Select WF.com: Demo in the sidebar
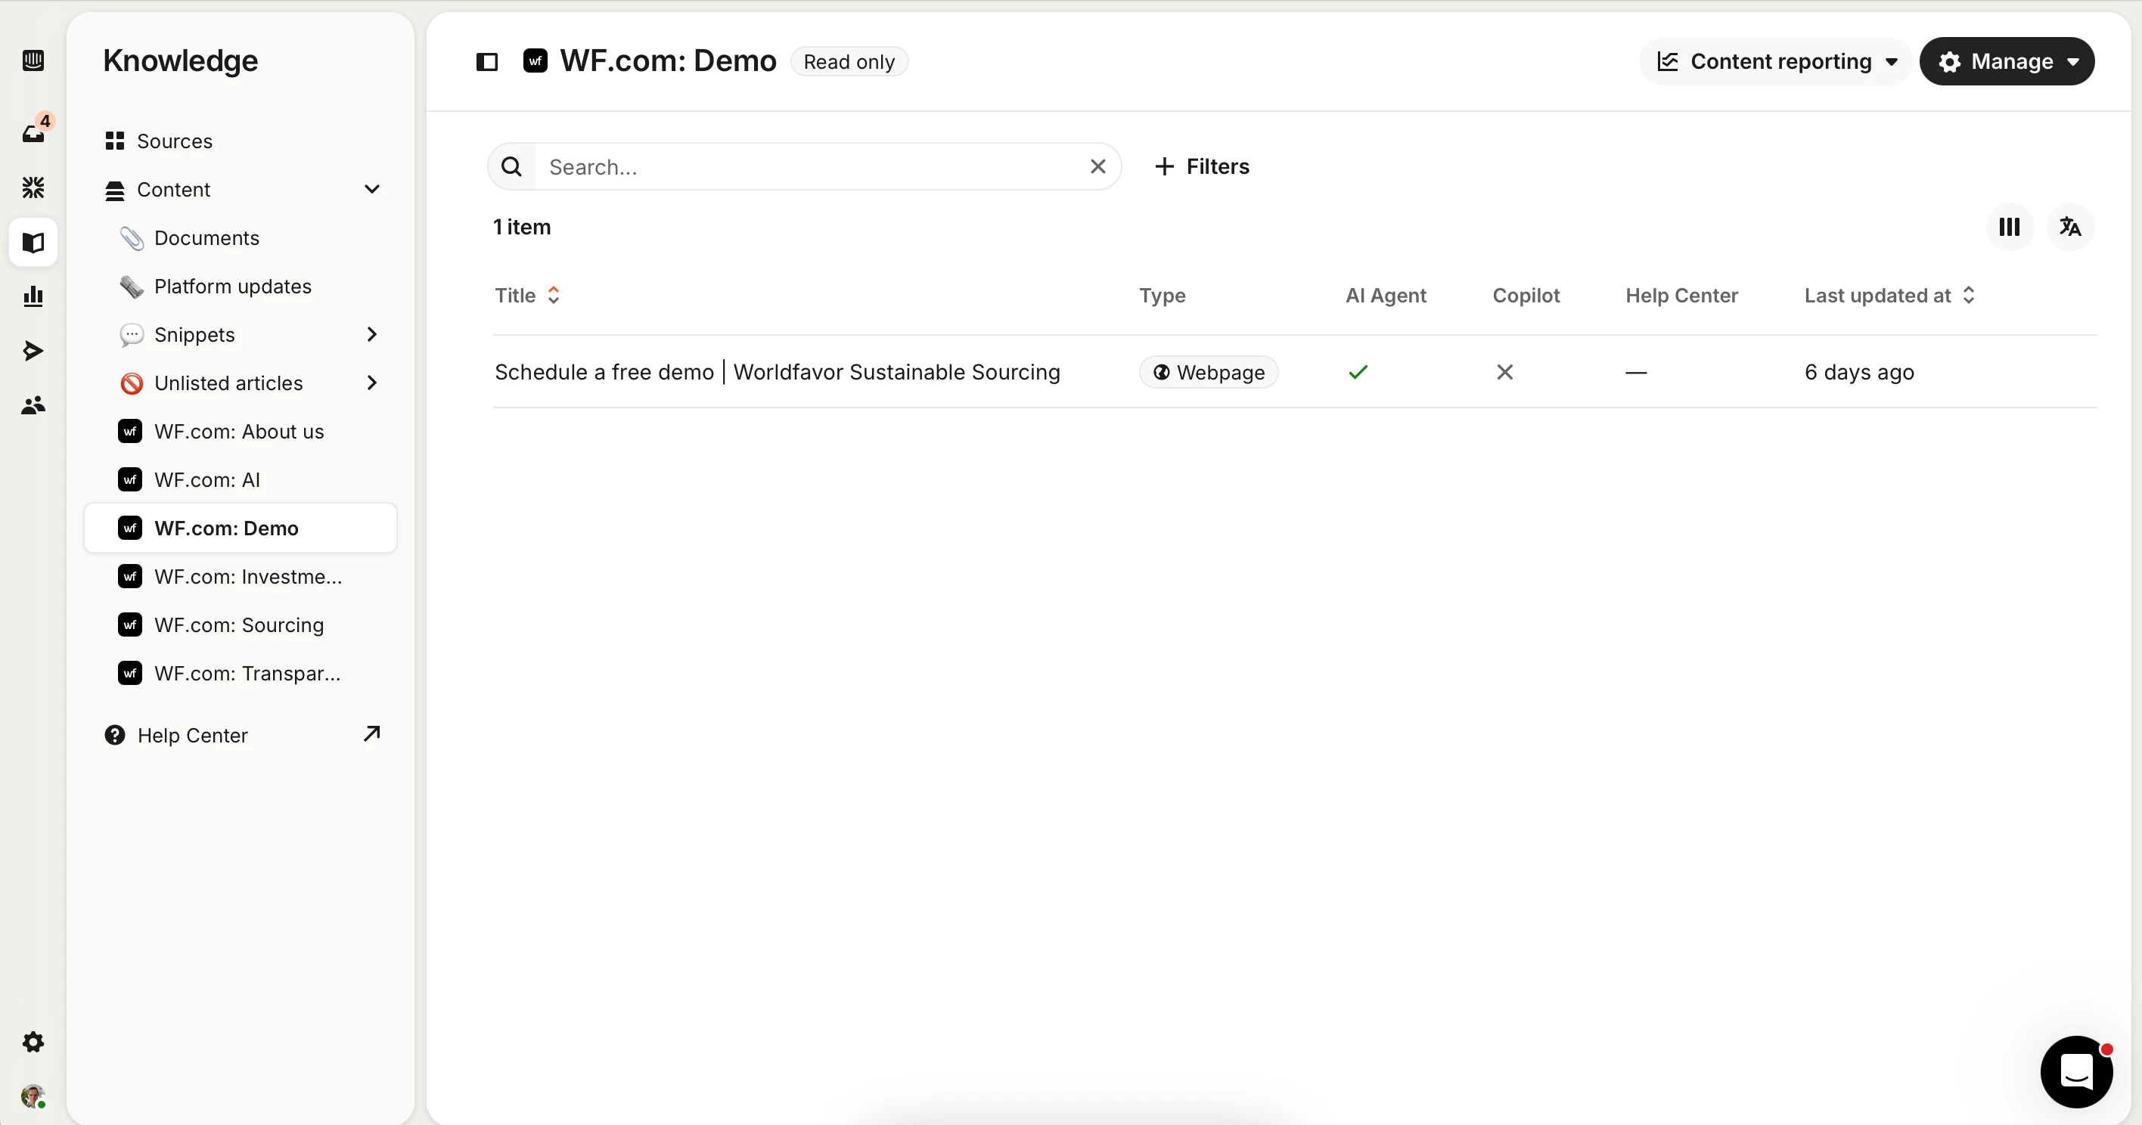This screenshot has width=2142, height=1125. tap(241, 528)
